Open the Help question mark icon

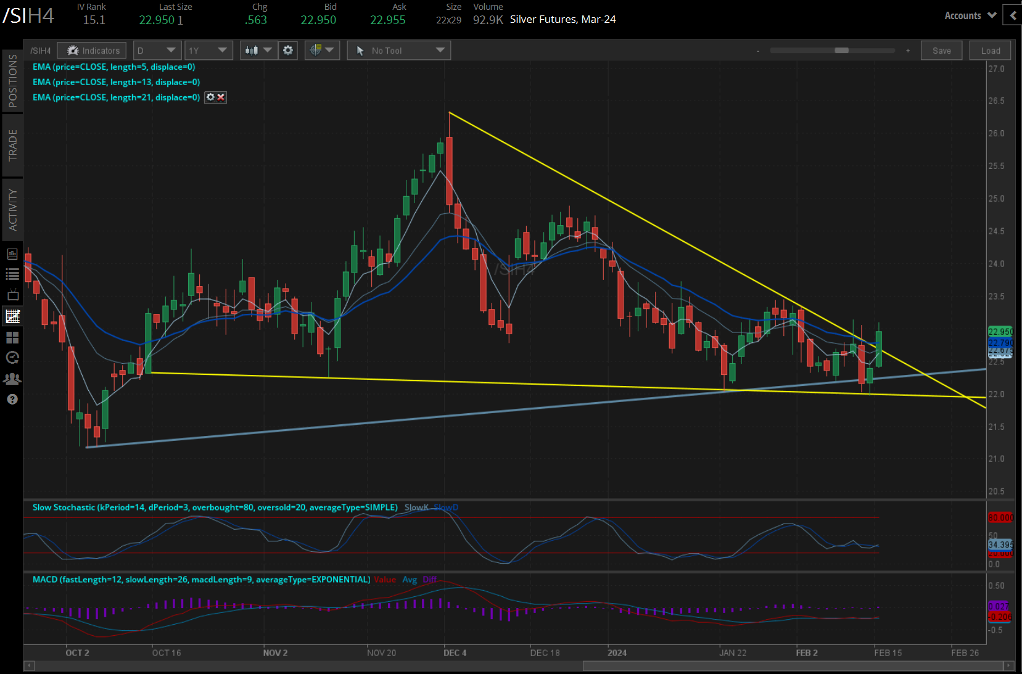[x=12, y=399]
